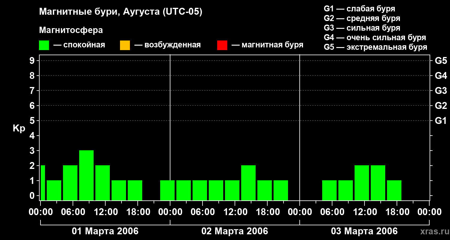Image resolution: width=450 pixels, height=240 pixels.
Task: Click the Kp axis label
Action: pyautogui.click(x=19, y=129)
